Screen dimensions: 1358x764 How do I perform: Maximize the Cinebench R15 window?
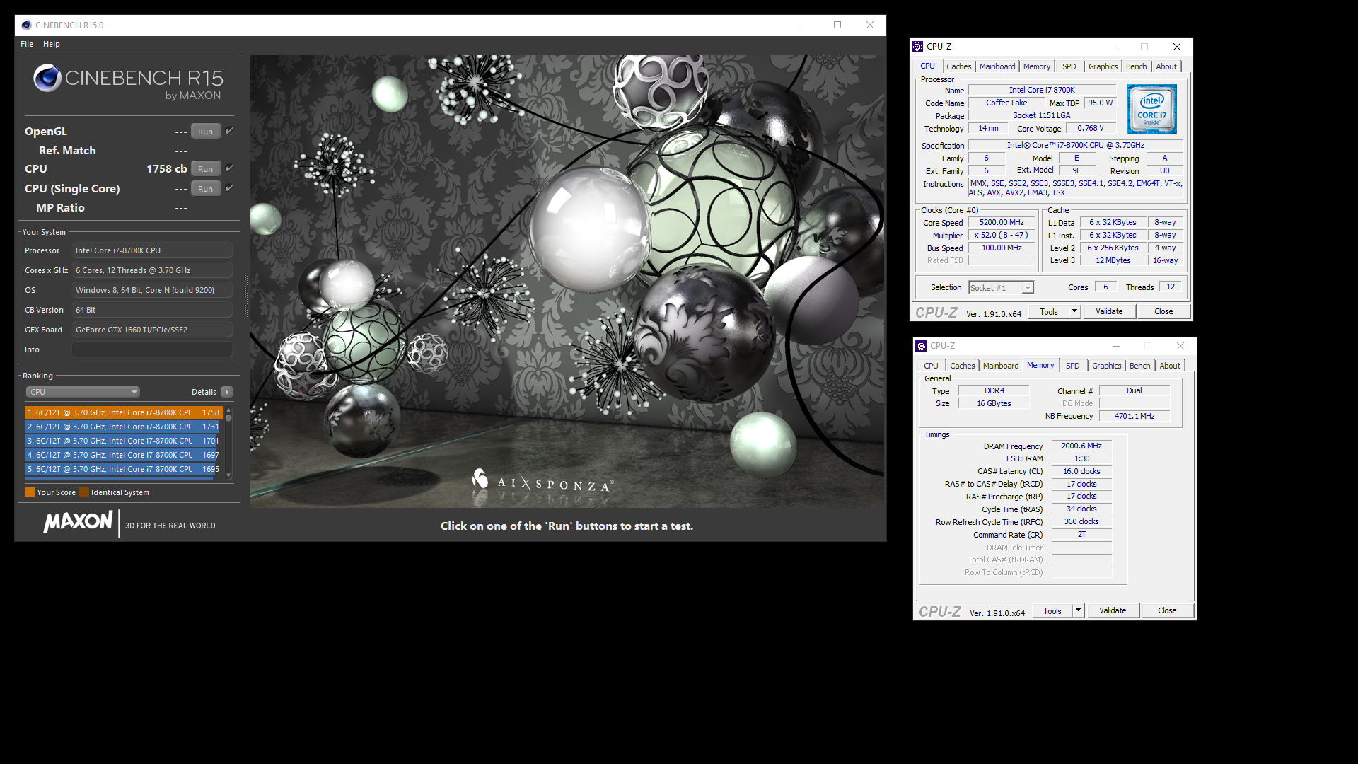pyautogui.click(x=837, y=25)
